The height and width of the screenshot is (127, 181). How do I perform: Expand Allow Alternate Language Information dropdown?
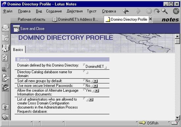tap(97, 91)
